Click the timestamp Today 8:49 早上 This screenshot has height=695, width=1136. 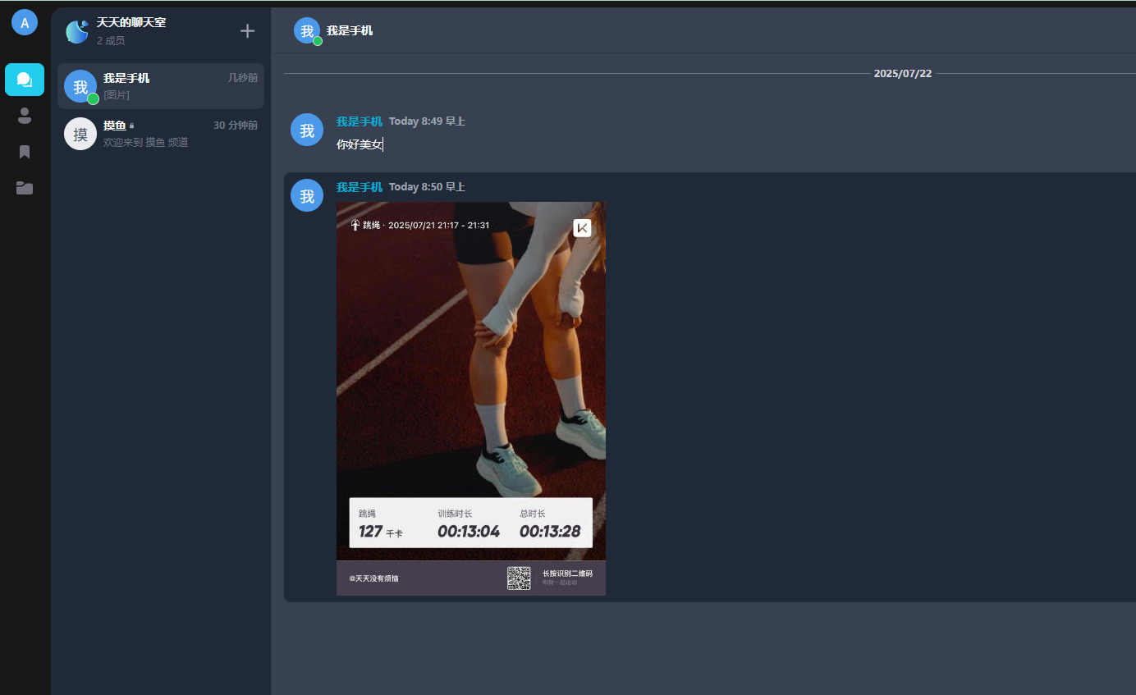click(427, 121)
